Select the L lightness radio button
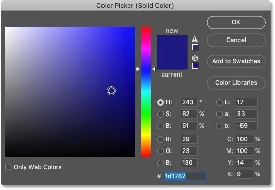The width and height of the screenshot is (275, 190). [219, 102]
